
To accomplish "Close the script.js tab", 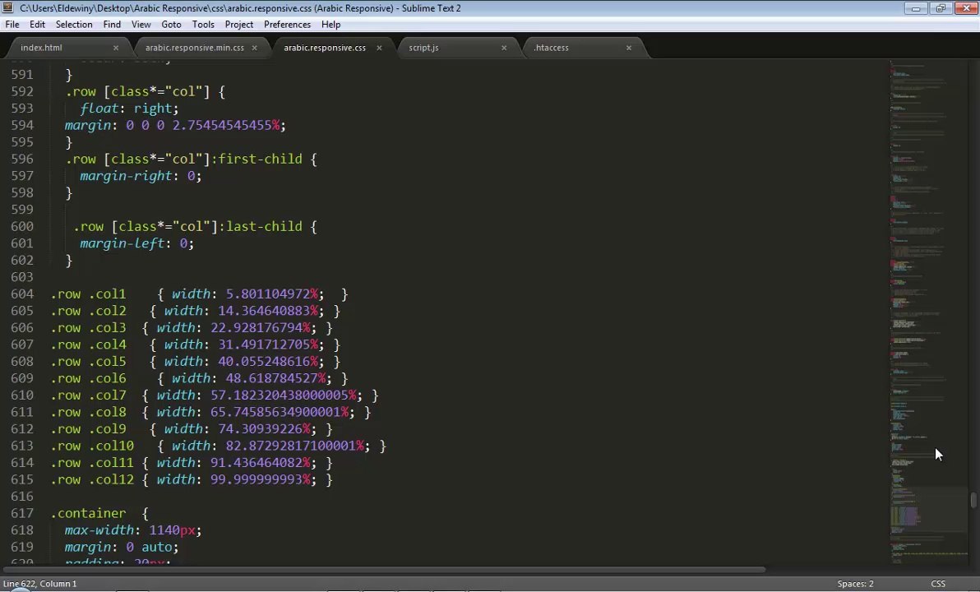I will click(504, 48).
